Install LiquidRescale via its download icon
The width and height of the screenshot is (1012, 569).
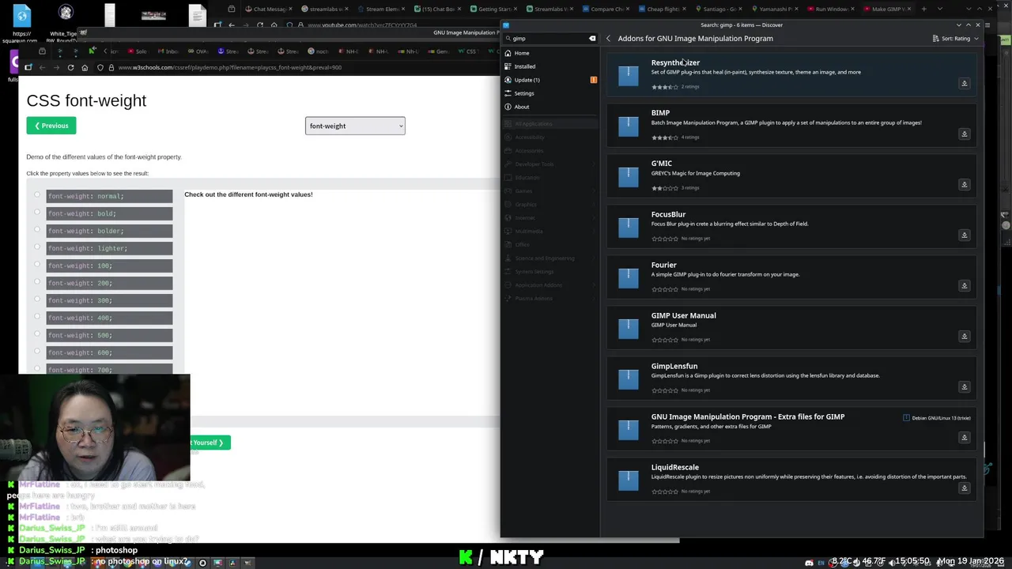point(964,488)
